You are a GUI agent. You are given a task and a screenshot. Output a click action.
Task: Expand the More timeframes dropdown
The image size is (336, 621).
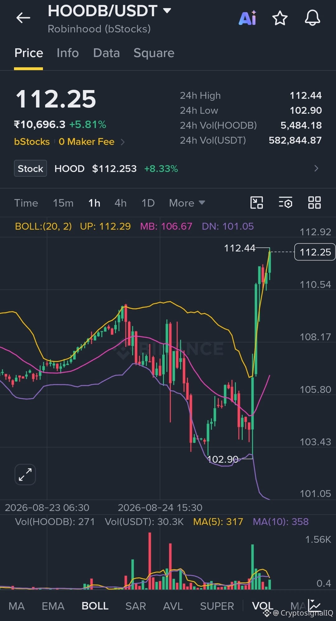tap(187, 203)
